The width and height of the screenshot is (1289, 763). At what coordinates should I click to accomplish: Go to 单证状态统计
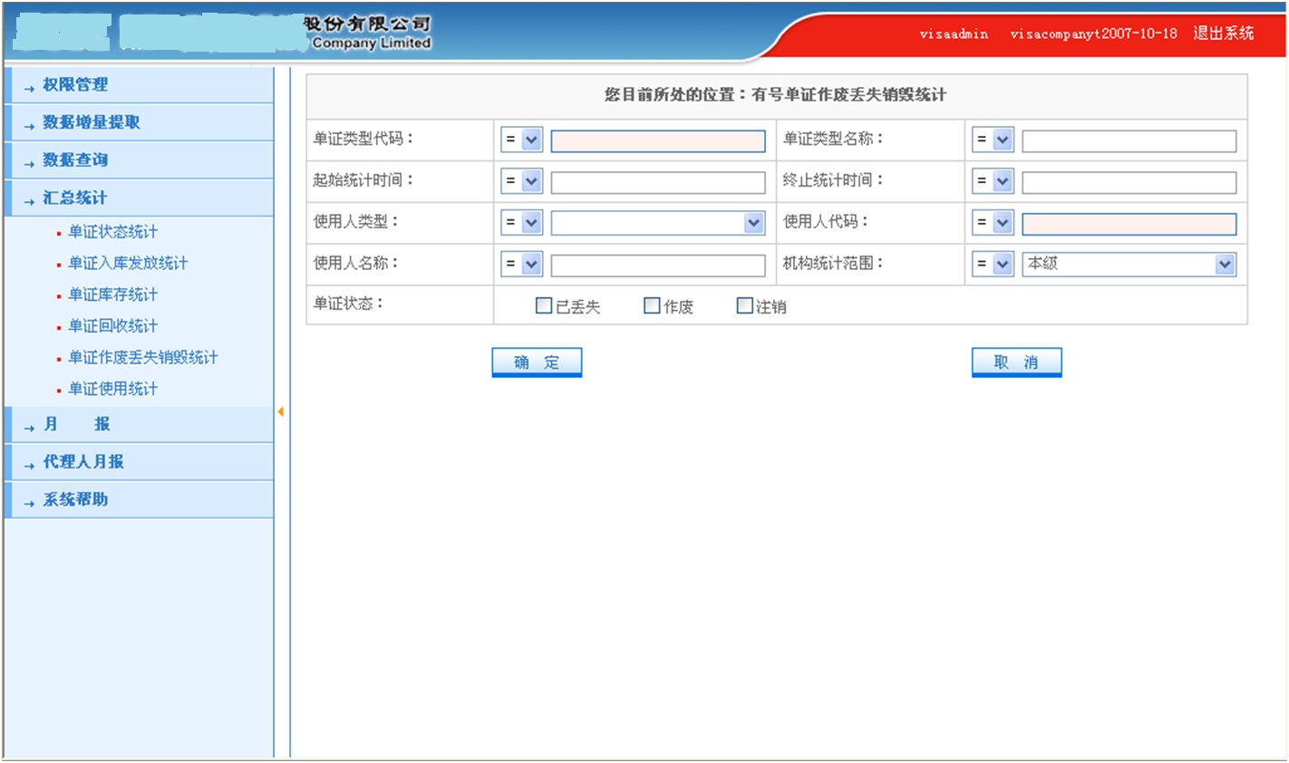coord(113,232)
